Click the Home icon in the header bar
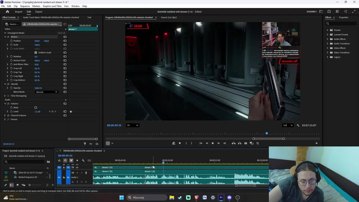This screenshot has height=202, width=359. pyautogui.click(x=8, y=12)
